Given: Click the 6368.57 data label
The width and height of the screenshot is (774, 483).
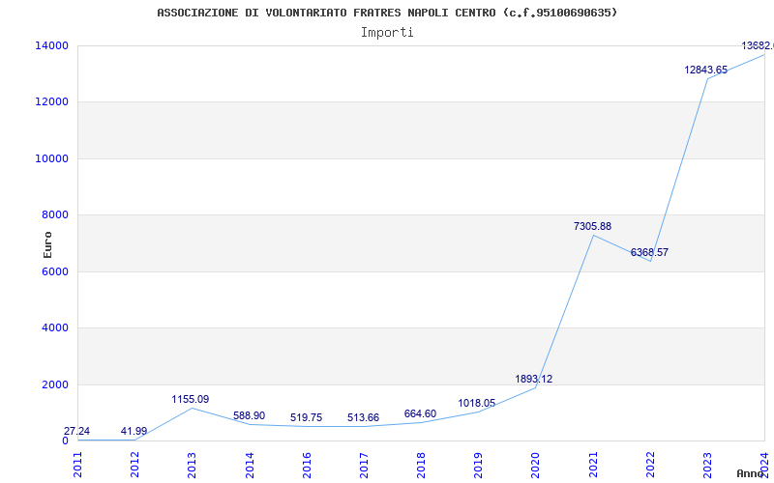Looking at the screenshot, I should tap(649, 252).
